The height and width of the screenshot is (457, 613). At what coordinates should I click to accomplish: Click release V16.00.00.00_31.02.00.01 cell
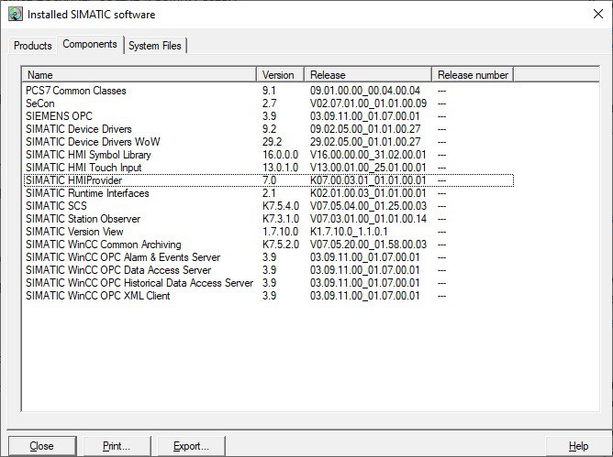tap(368, 155)
